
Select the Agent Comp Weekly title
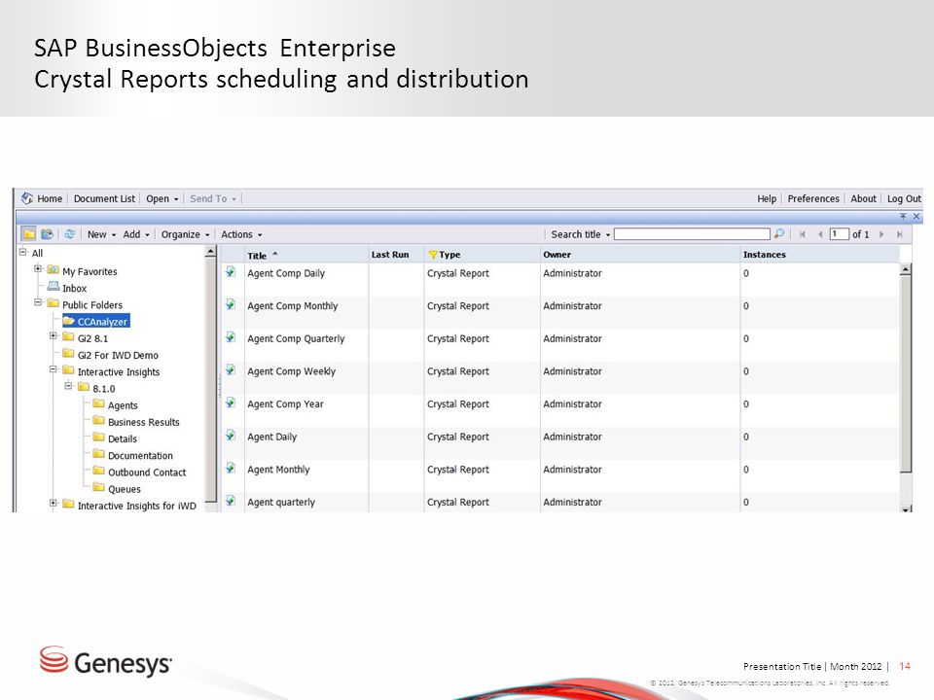click(291, 371)
